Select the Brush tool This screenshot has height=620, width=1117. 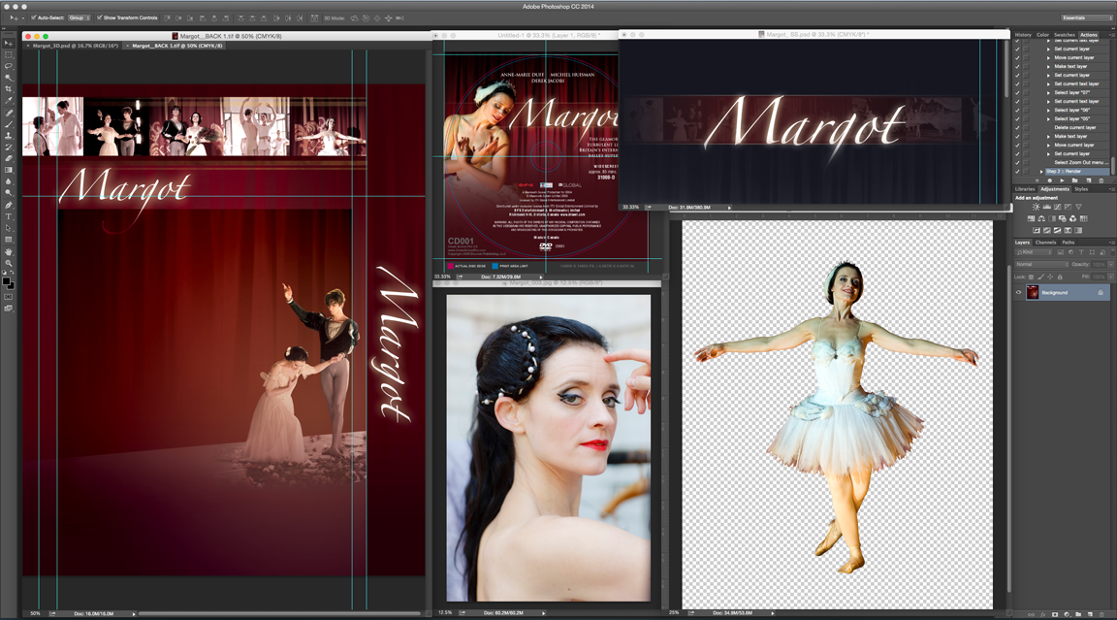pos(9,124)
